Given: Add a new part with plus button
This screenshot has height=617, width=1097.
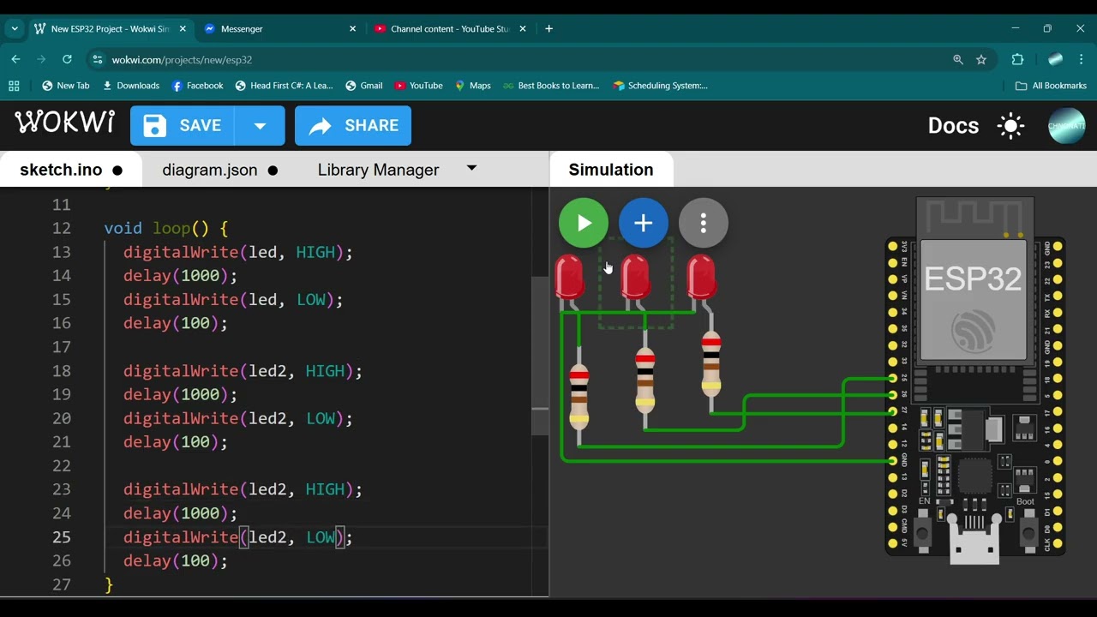Looking at the screenshot, I should point(644,223).
